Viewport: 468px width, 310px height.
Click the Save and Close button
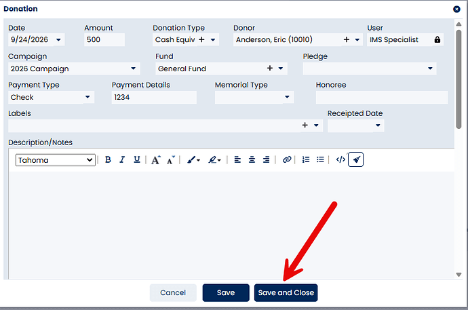point(286,292)
